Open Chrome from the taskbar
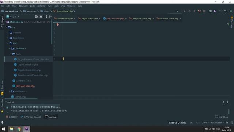This screenshot has height=132, width=234. (19, 129)
